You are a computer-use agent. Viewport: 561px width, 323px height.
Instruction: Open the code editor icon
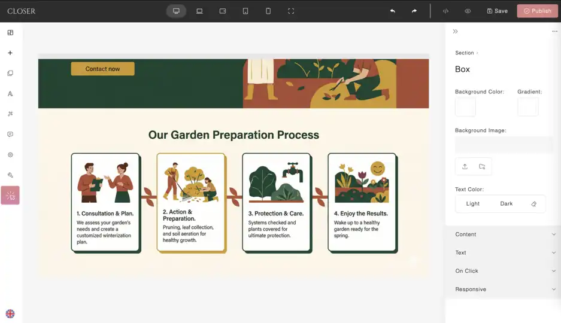[x=445, y=11]
